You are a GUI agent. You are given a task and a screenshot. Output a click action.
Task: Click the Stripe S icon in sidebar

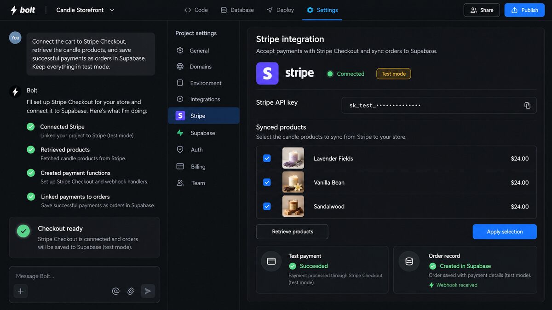pyautogui.click(x=180, y=116)
